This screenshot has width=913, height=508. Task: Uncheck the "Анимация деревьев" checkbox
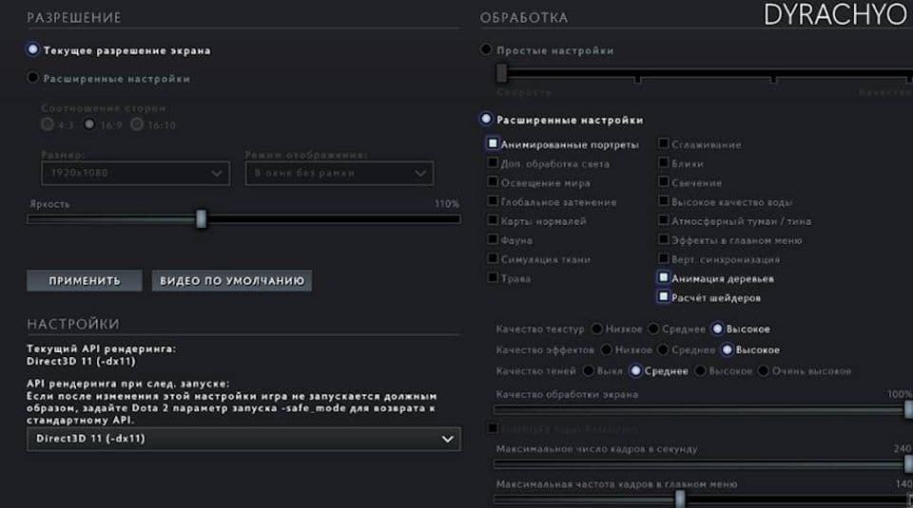664,278
